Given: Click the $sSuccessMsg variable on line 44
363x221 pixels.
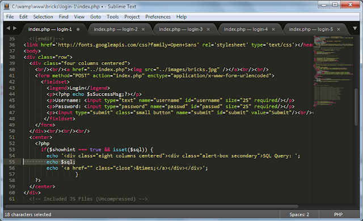Looking at the screenshot, I should tap(105, 94).
